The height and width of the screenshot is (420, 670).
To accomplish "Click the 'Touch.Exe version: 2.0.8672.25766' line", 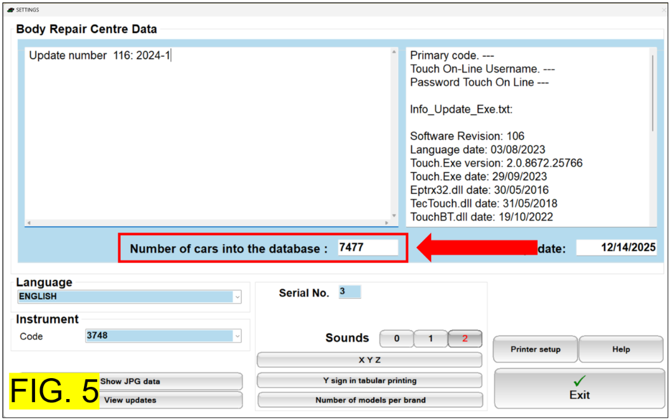I will click(x=496, y=163).
